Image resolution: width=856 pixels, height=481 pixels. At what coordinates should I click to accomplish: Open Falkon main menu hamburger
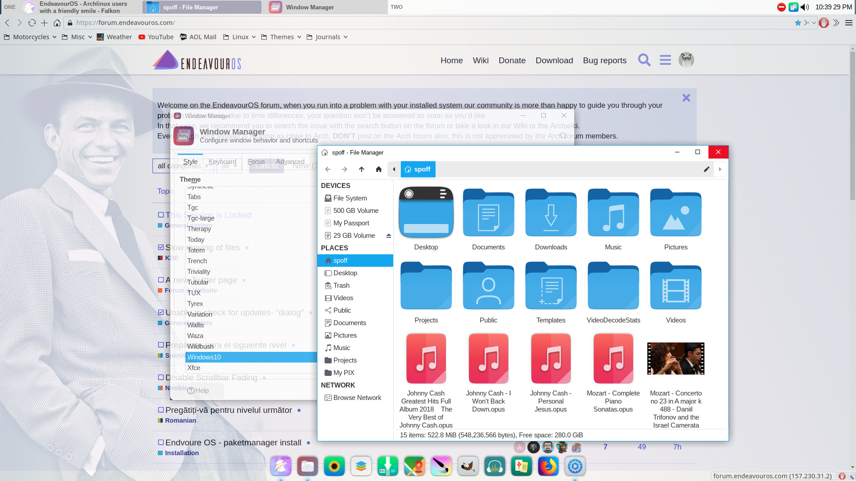point(849,23)
